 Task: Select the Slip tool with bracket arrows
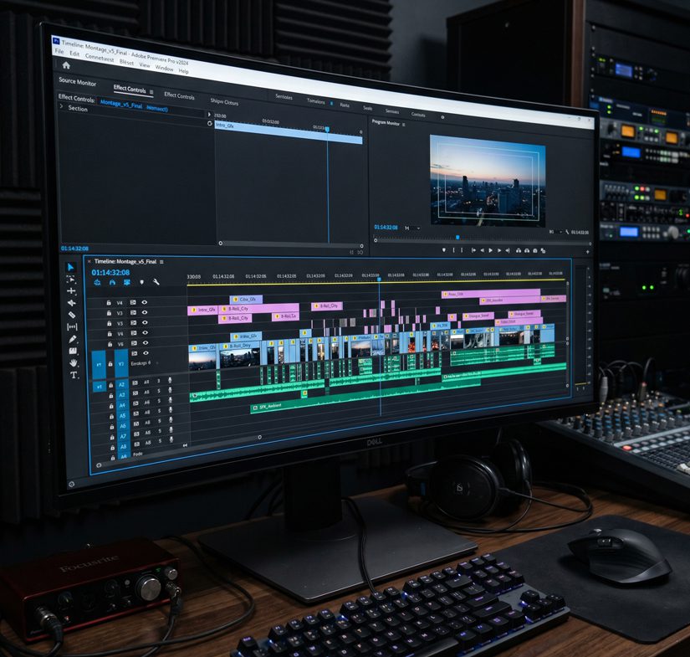[x=72, y=326]
